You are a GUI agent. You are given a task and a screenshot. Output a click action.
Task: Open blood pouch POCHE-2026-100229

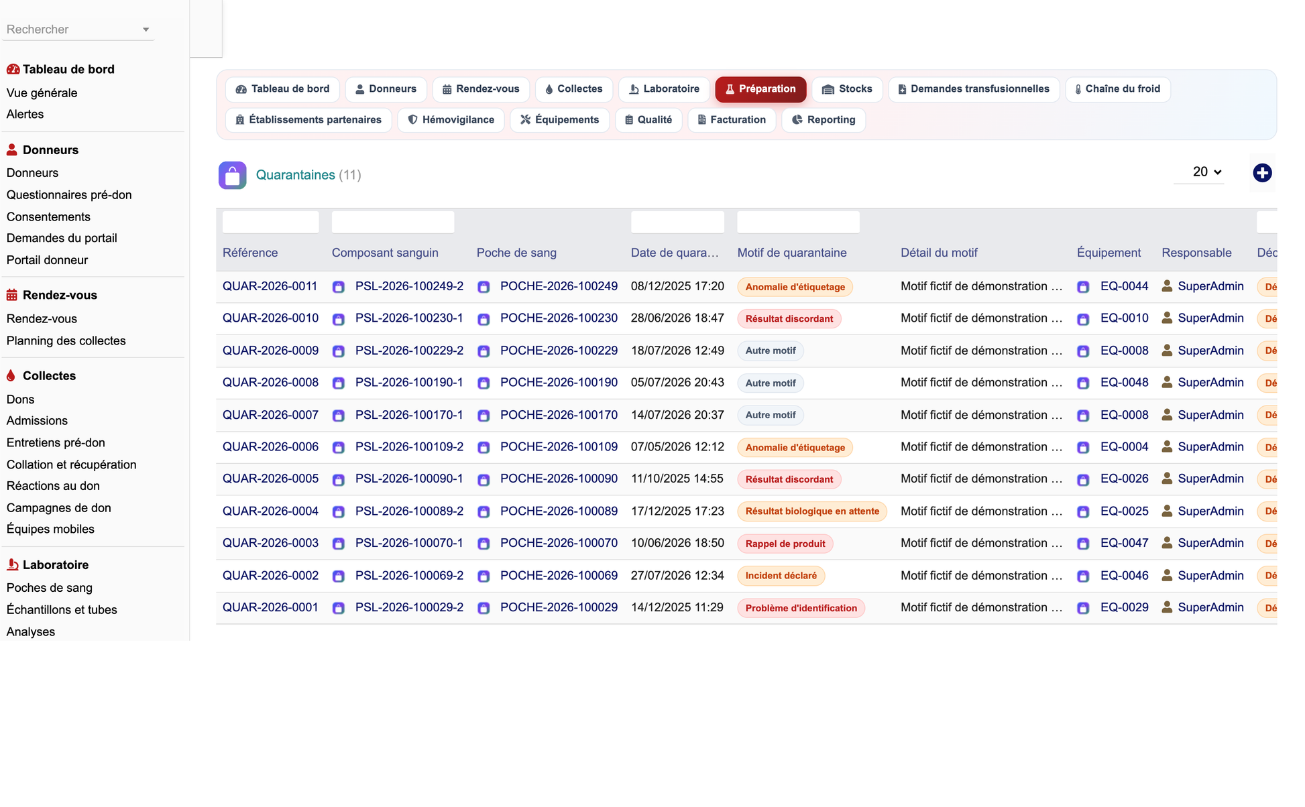click(x=559, y=351)
